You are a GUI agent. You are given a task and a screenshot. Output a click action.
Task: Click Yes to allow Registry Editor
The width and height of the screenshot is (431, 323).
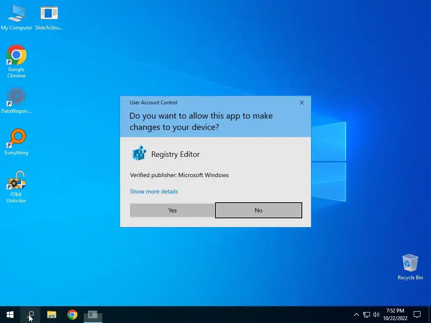coord(172,210)
